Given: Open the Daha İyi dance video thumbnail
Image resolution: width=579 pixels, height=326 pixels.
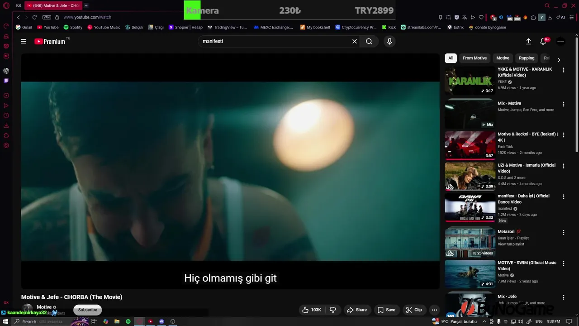Looking at the screenshot, I should (x=470, y=207).
